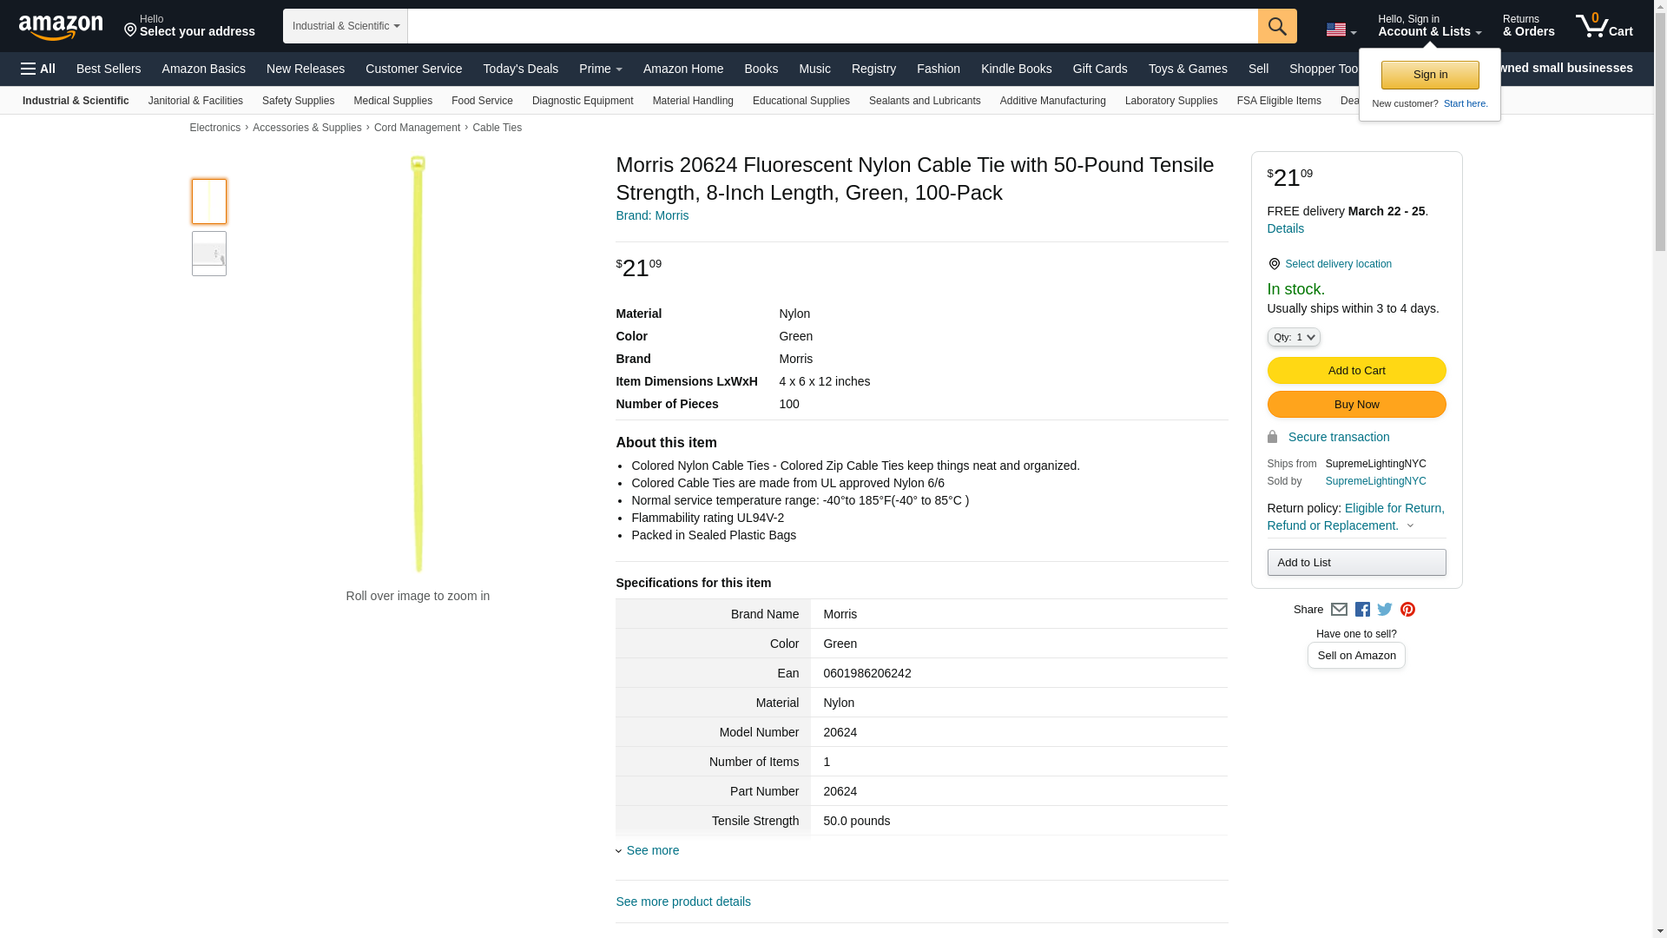Expand the return policy chevron
Screen dimensions: 1667x938
click(x=1410, y=525)
